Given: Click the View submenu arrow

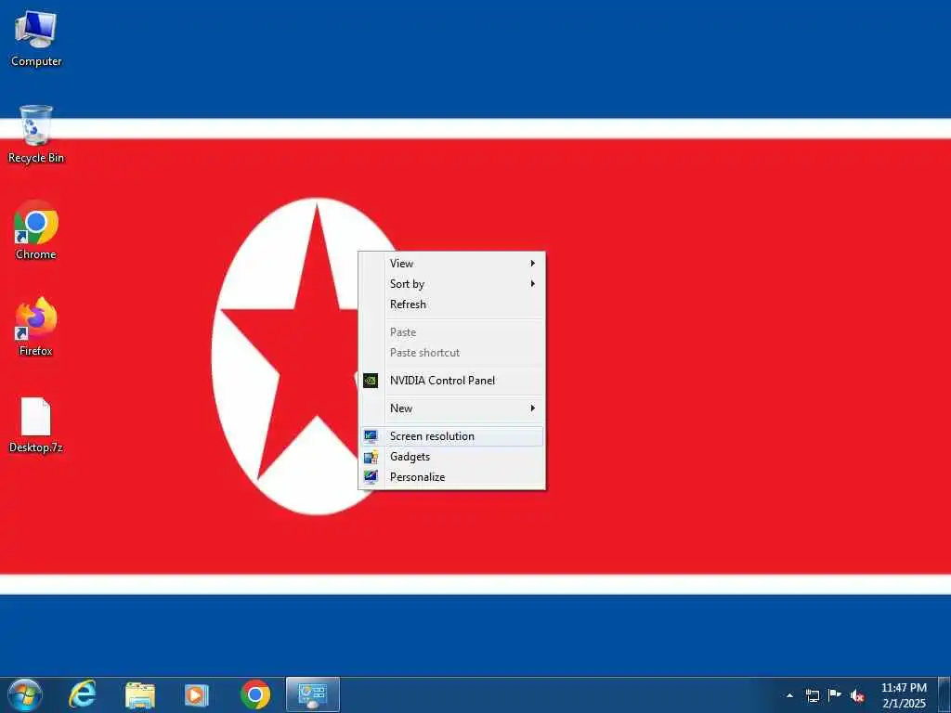Looking at the screenshot, I should coord(532,263).
